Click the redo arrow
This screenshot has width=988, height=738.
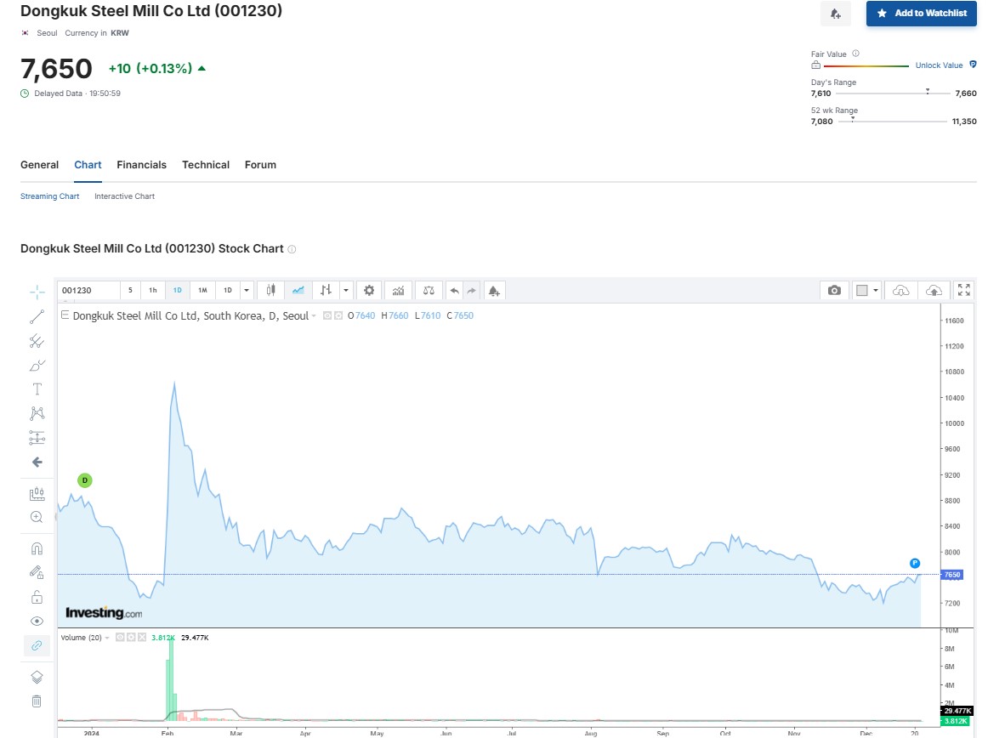[471, 291]
